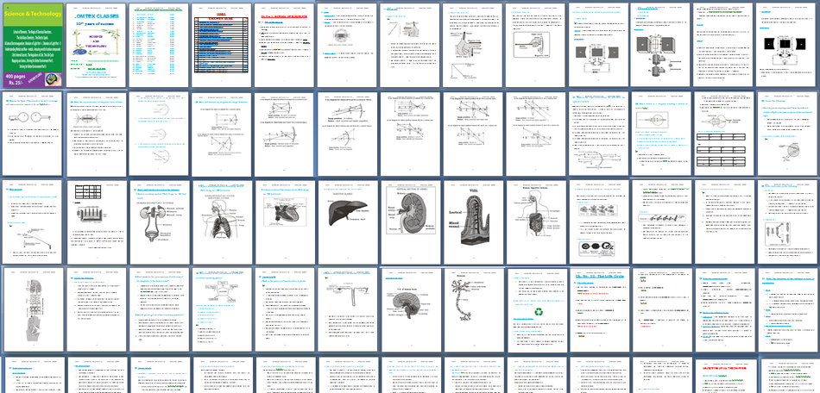Image resolution: width=820 pixels, height=393 pixels.
Task: Open the page with black magnet poles diagram
Action: coord(786,45)
